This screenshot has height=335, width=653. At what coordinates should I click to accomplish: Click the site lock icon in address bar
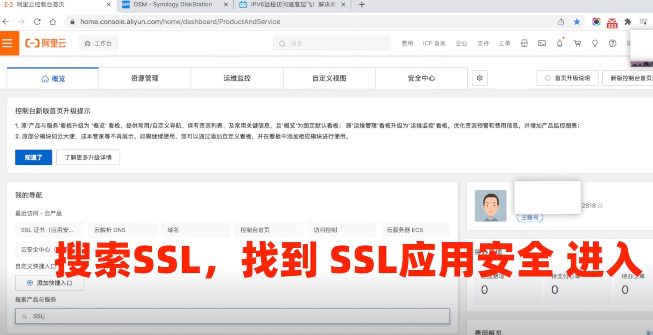(72, 22)
